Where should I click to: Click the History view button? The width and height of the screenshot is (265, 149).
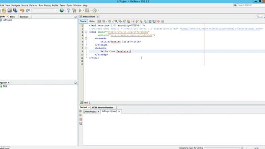92,21
